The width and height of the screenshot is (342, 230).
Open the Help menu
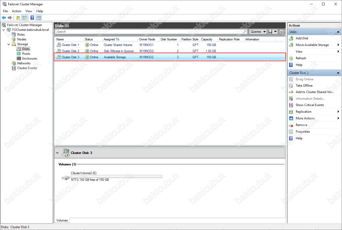40,11
